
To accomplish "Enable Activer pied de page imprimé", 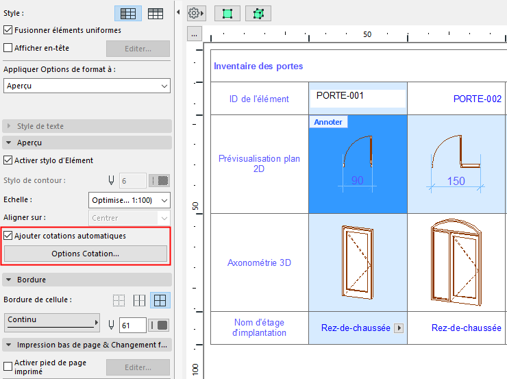I will (x=8, y=366).
